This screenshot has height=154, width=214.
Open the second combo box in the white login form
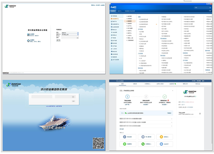point(70,35)
